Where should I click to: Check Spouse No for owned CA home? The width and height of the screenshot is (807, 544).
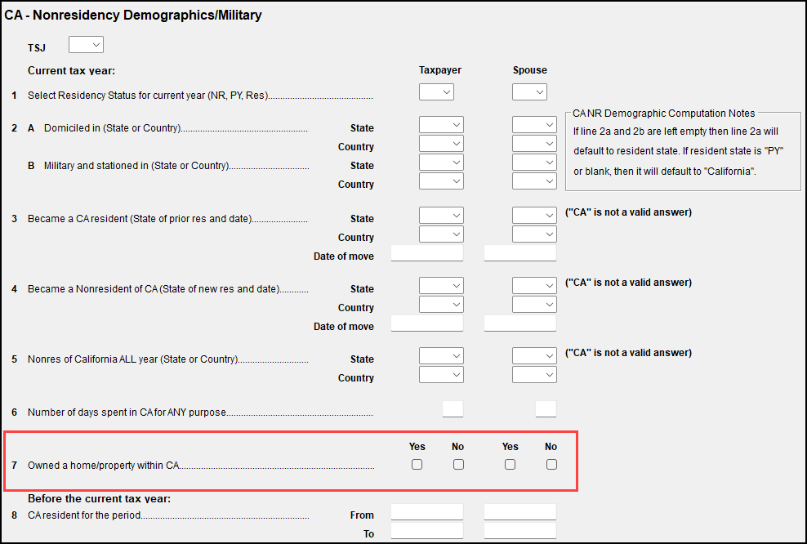pyautogui.click(x=551, y=465)
